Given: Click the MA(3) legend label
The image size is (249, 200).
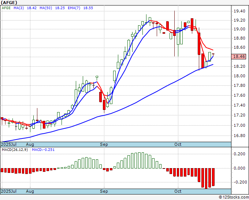Looking at the screenshot, I should pos(19,8).
